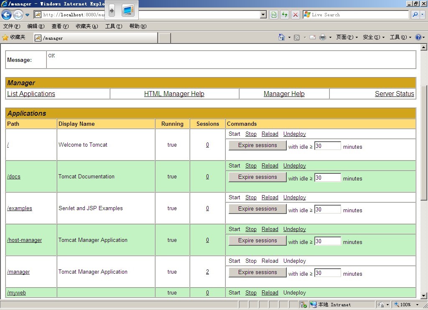Viewport: 428px width, 310px height.
Task: Refresh the page with the refresh icon
Action: click(285, 15)
